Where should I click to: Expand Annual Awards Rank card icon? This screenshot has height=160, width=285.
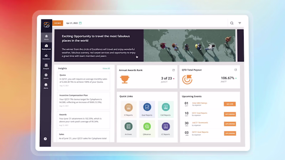[173, 70]
